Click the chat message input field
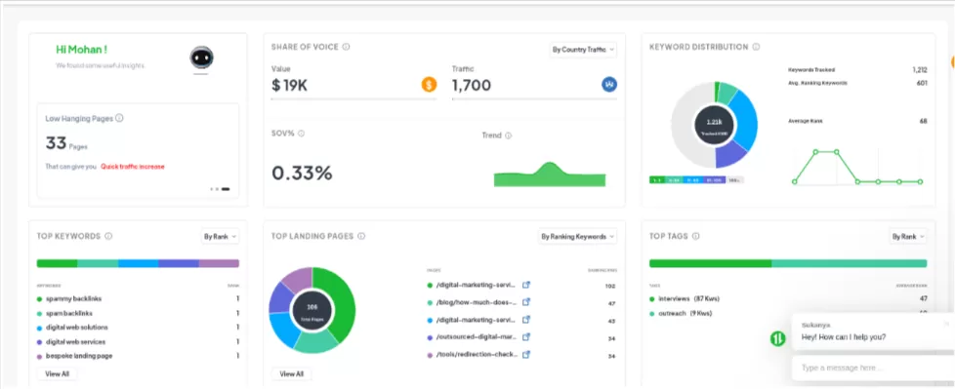This screenshot has height=389, width=955. click(871, 368)
